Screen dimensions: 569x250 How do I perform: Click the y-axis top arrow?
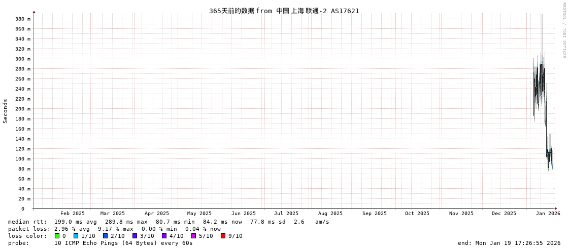[x=34, y=12]
